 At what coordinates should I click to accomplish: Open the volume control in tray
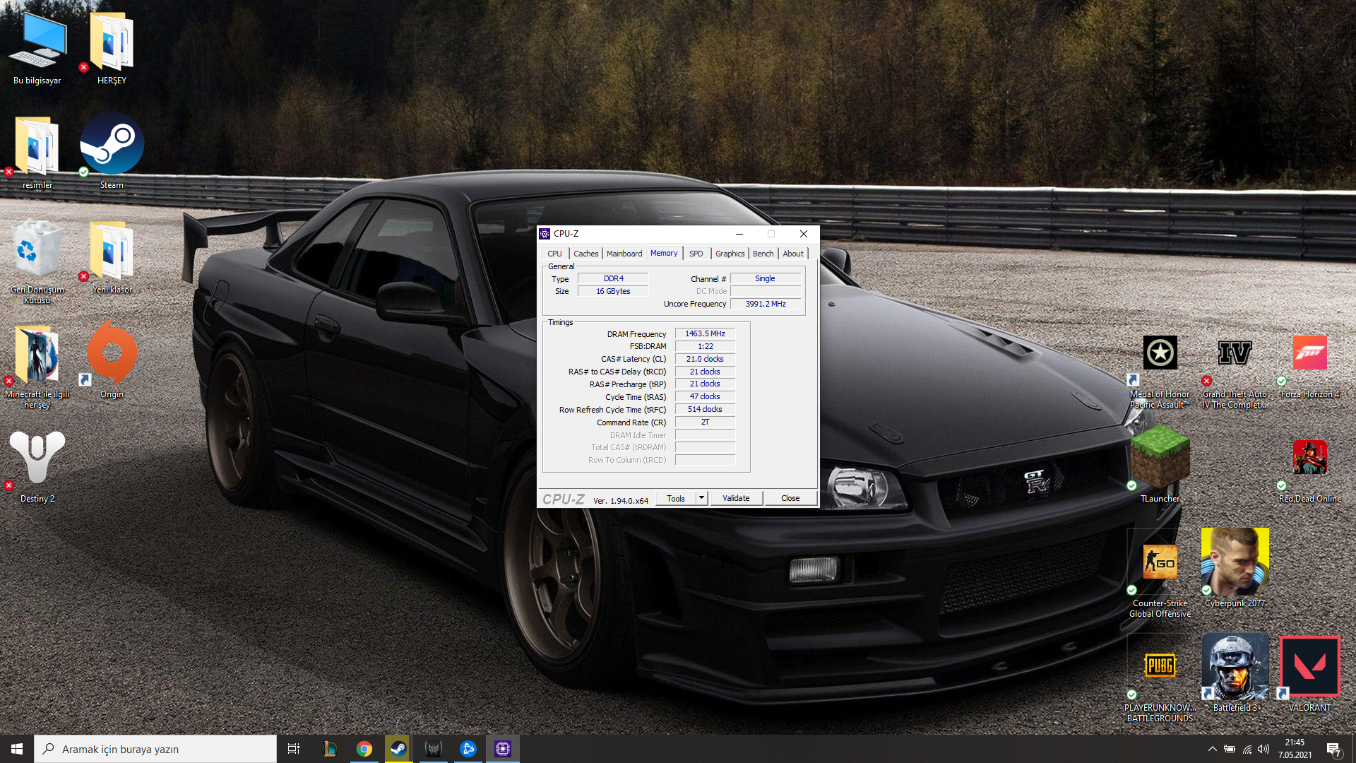coord(1263,749)
